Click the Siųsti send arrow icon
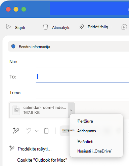Image resolution: width=129 pixels, height=166 pixels. tap(8, 27)
